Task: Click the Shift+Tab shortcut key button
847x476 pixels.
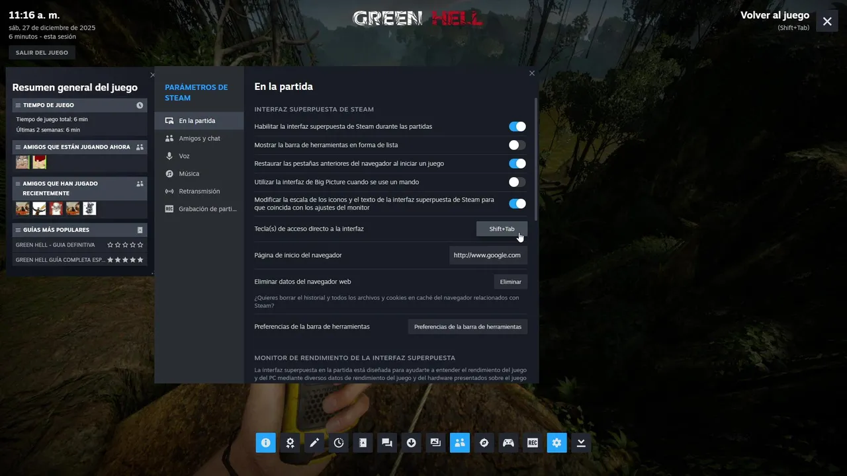Action: pos(502,229)
